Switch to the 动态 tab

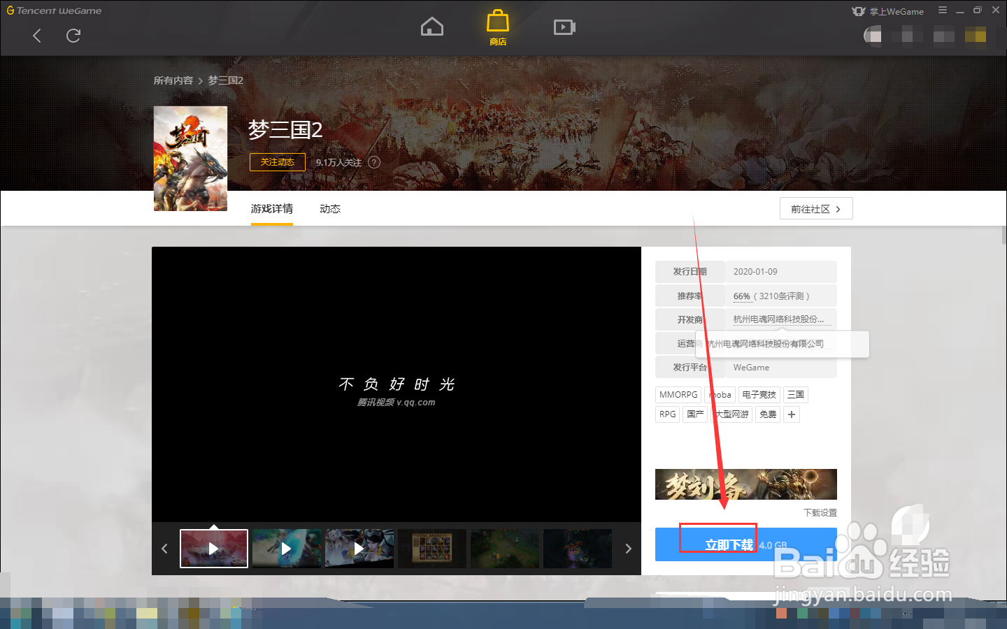pos(330,209)
